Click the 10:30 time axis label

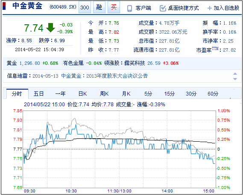71,191
